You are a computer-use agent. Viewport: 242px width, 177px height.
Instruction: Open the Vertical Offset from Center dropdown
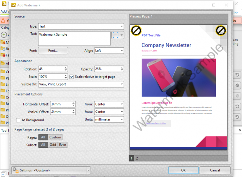[109, 112]
